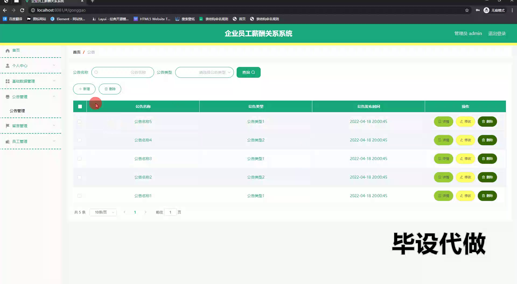The width and height of the screenshot is (517, 284).
Task: Focus the 公告名称 search input
Action: pyautogui.click(x=123, y=72)
